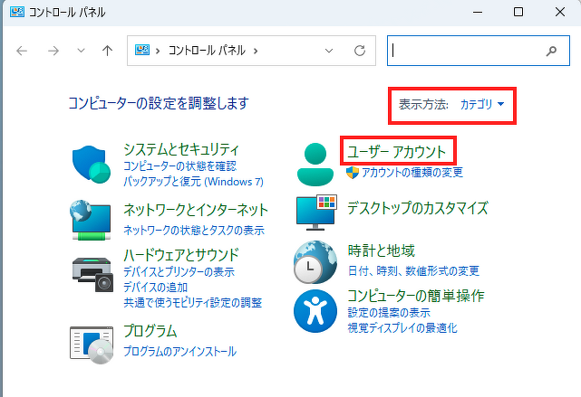Open the カテゴリ view-by dropdown
Screen dimensions: 581x397
[482, 105]
